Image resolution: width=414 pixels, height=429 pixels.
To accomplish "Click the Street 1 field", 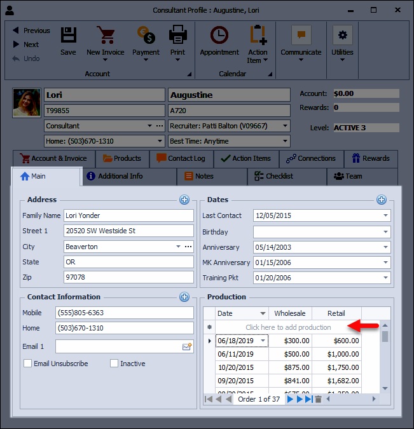I will [128, 231].
